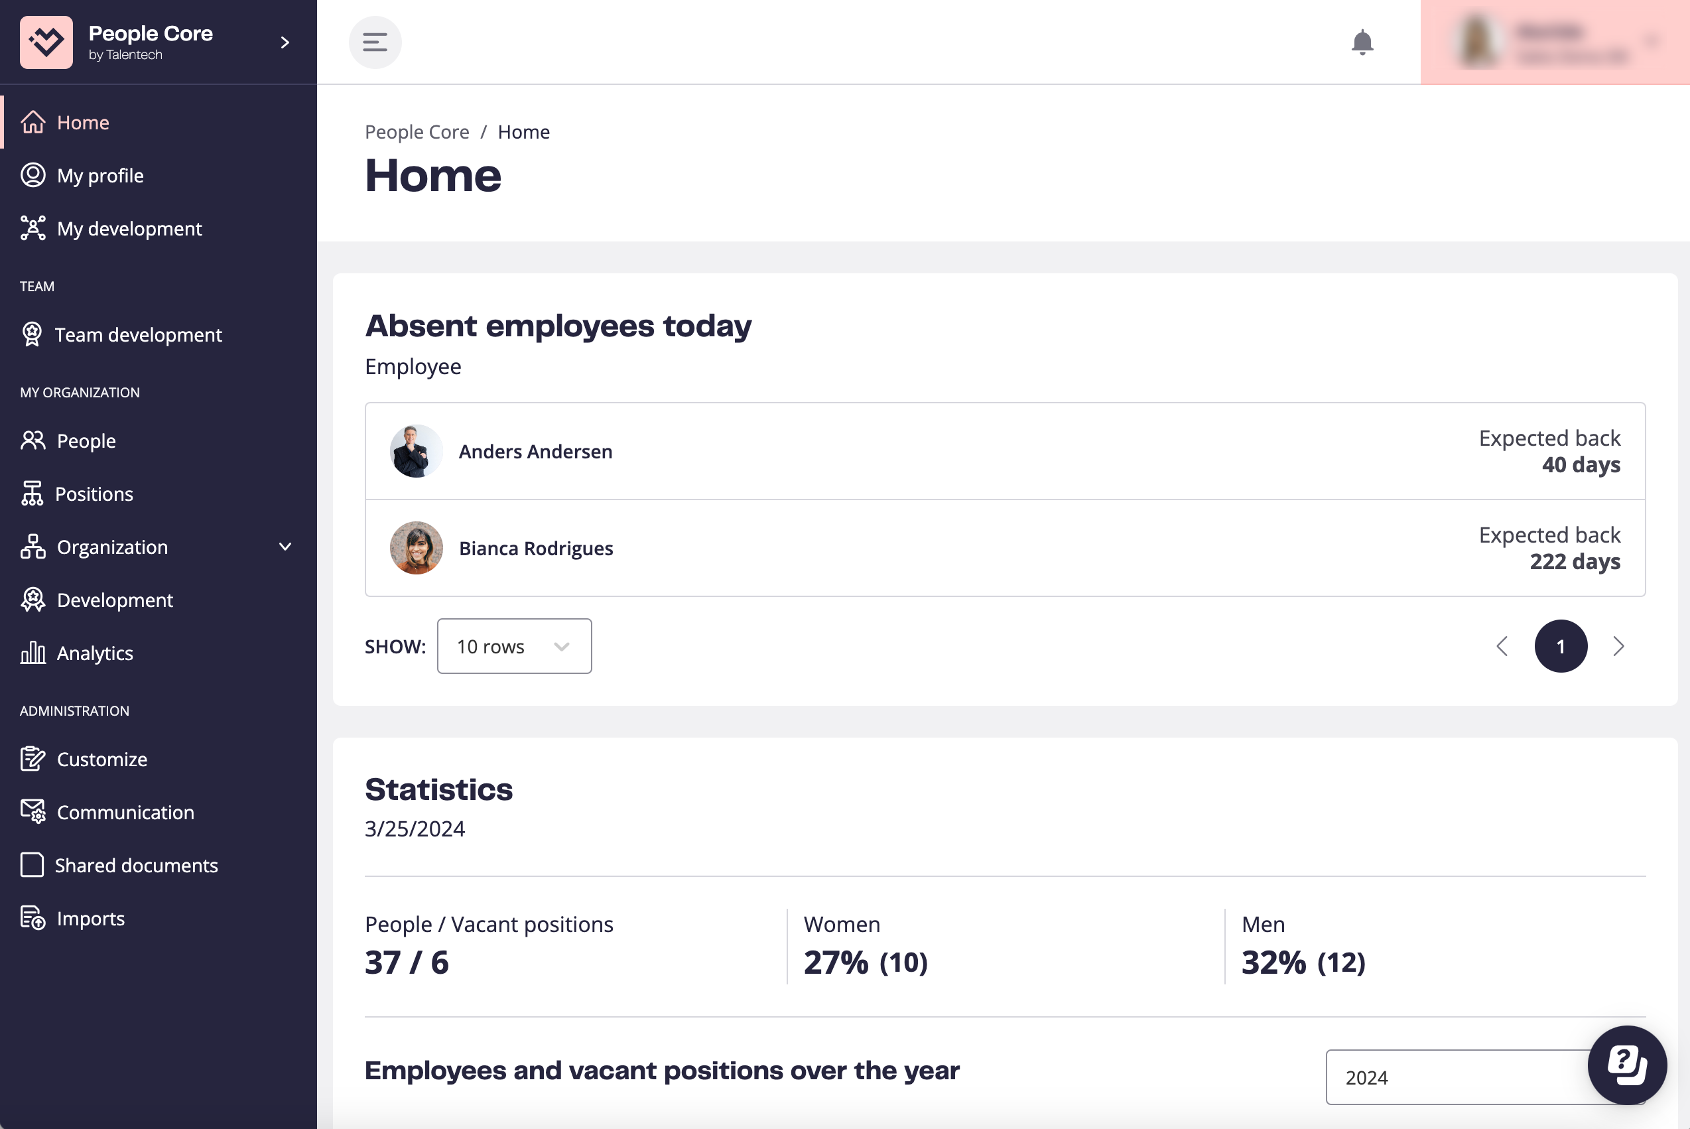Open Communication settings
Image resolution: width=1690 pixels, height=1129 pixels.
[125, 812]
